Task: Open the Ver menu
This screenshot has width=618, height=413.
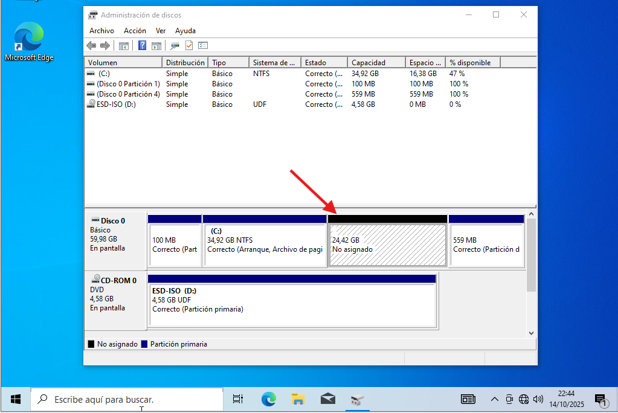Action: [x=161, y=31]
